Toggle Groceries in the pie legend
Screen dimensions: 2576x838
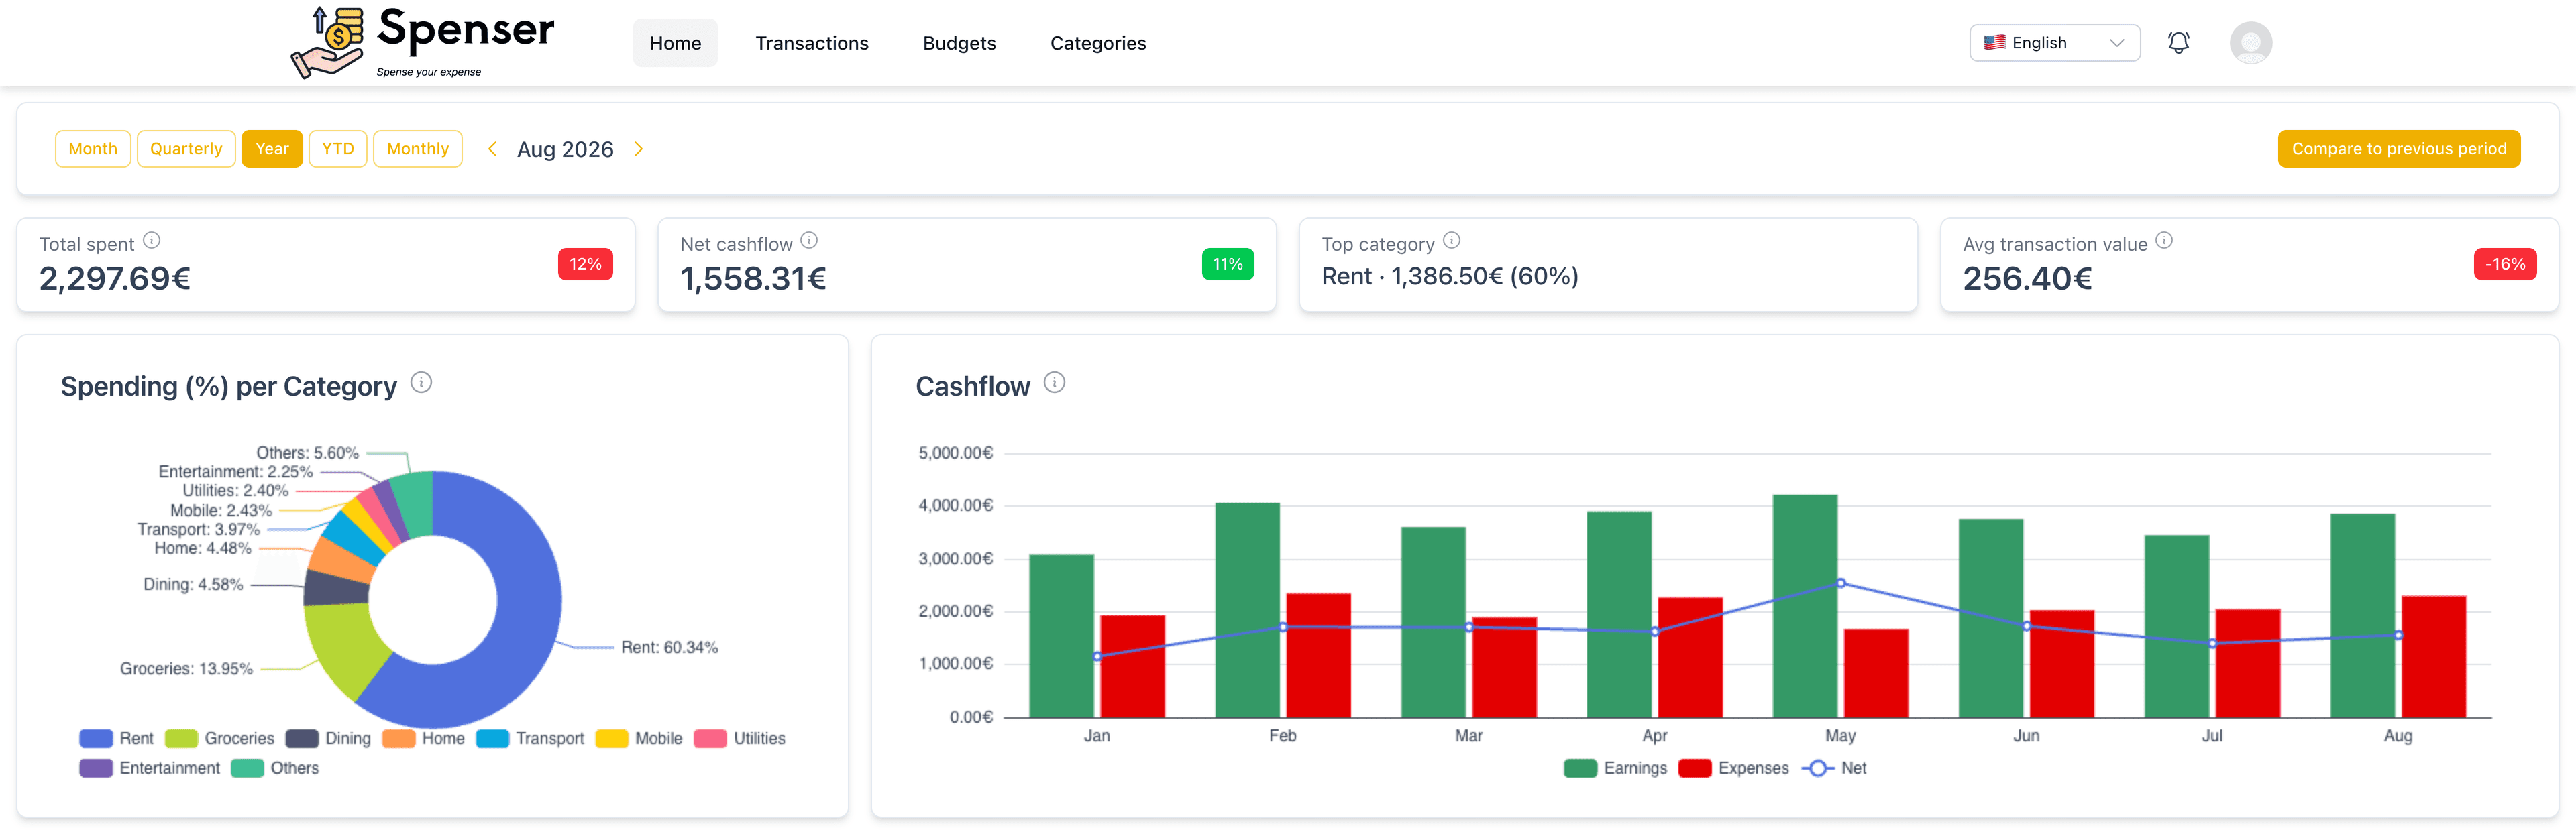click(220, 739)
